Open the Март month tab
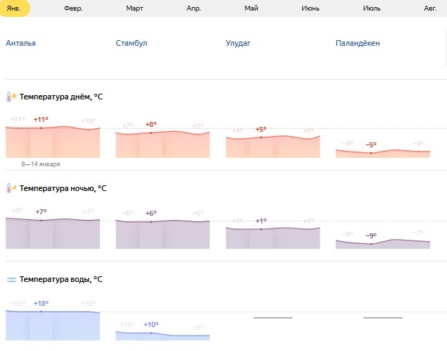The height and width of the screenshot is (351, 447). [x=134, y=8]
